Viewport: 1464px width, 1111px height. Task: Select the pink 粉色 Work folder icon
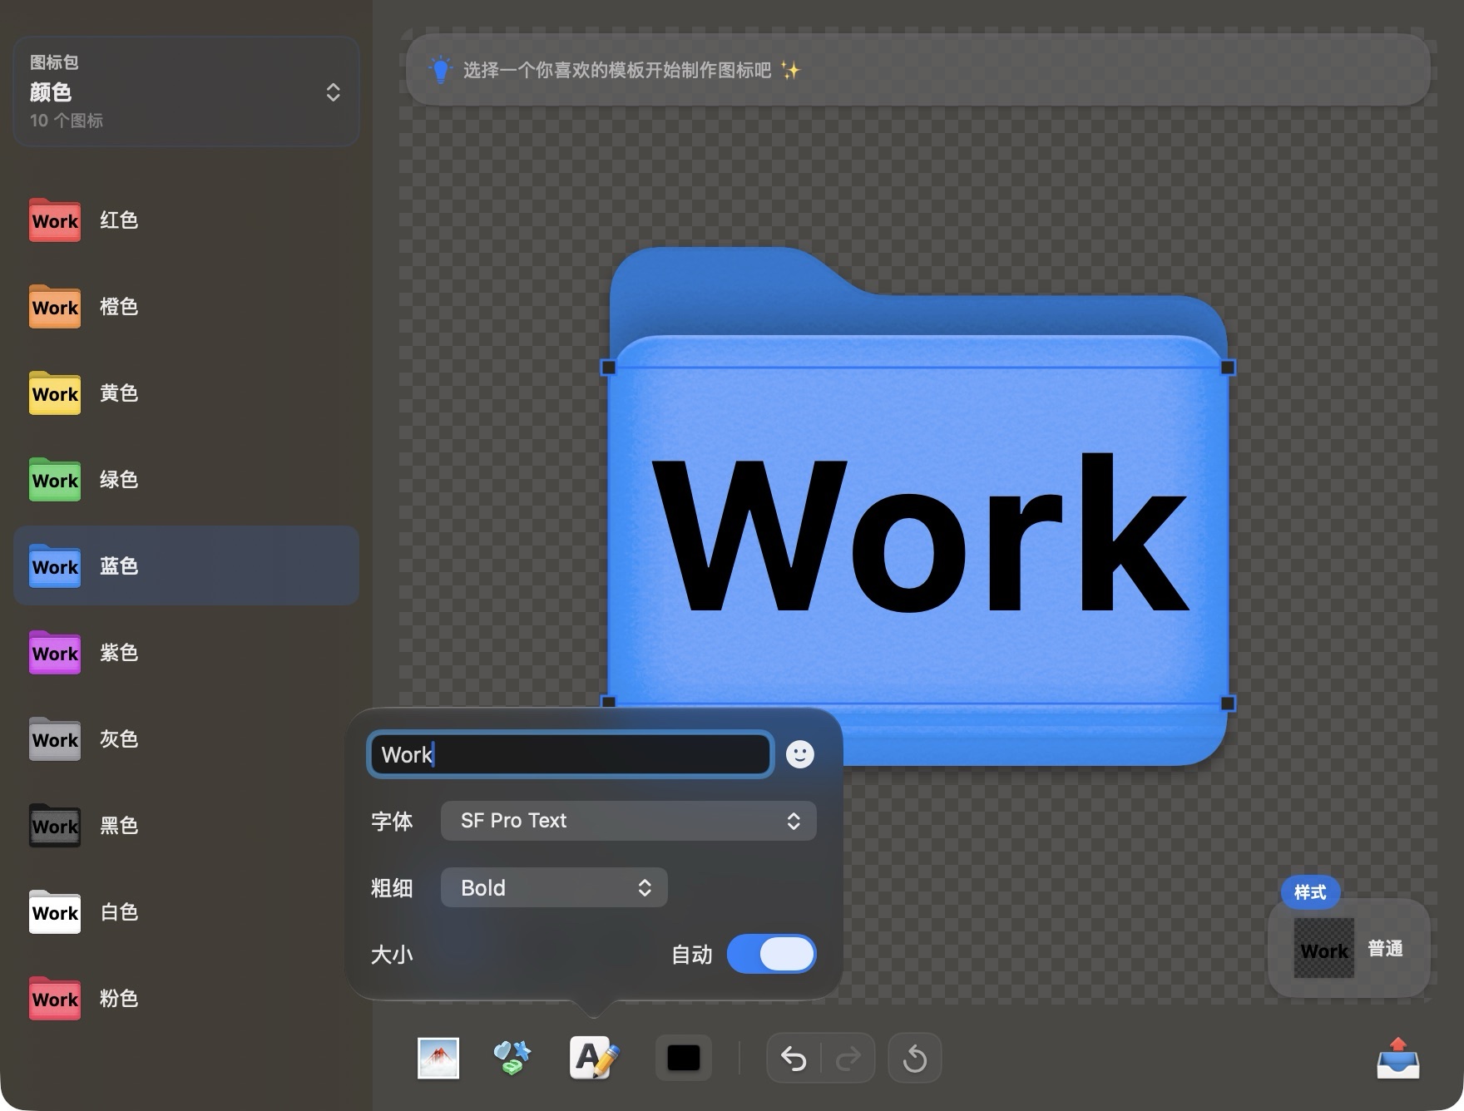(55, 999)
